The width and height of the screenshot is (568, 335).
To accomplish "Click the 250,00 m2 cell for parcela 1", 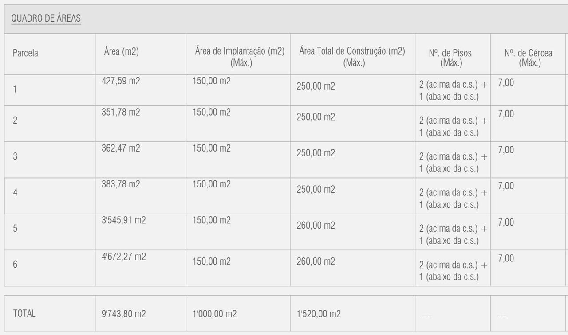I will tap(316, 86).
